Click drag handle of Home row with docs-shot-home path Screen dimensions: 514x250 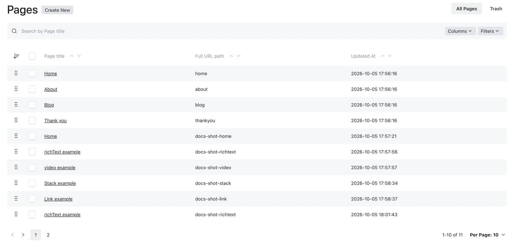point(16,136)
